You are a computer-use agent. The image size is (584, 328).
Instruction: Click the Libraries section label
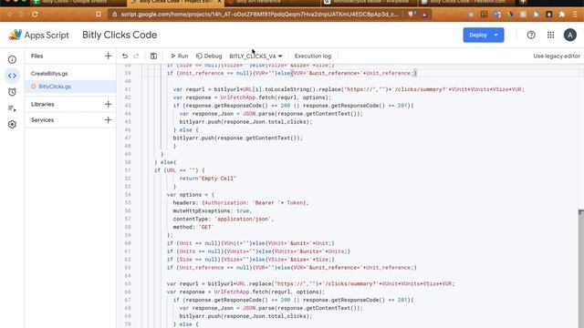(x=43, y=104)
